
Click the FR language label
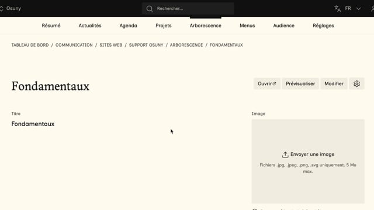coord(348,9)
